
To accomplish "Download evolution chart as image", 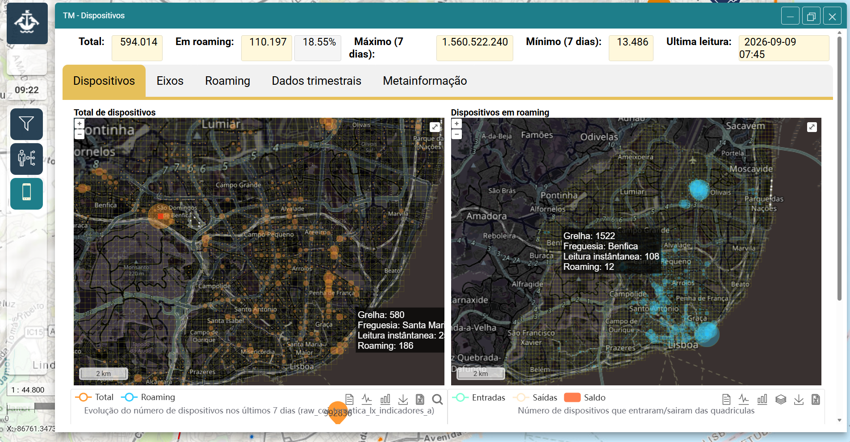I will 403,399.
